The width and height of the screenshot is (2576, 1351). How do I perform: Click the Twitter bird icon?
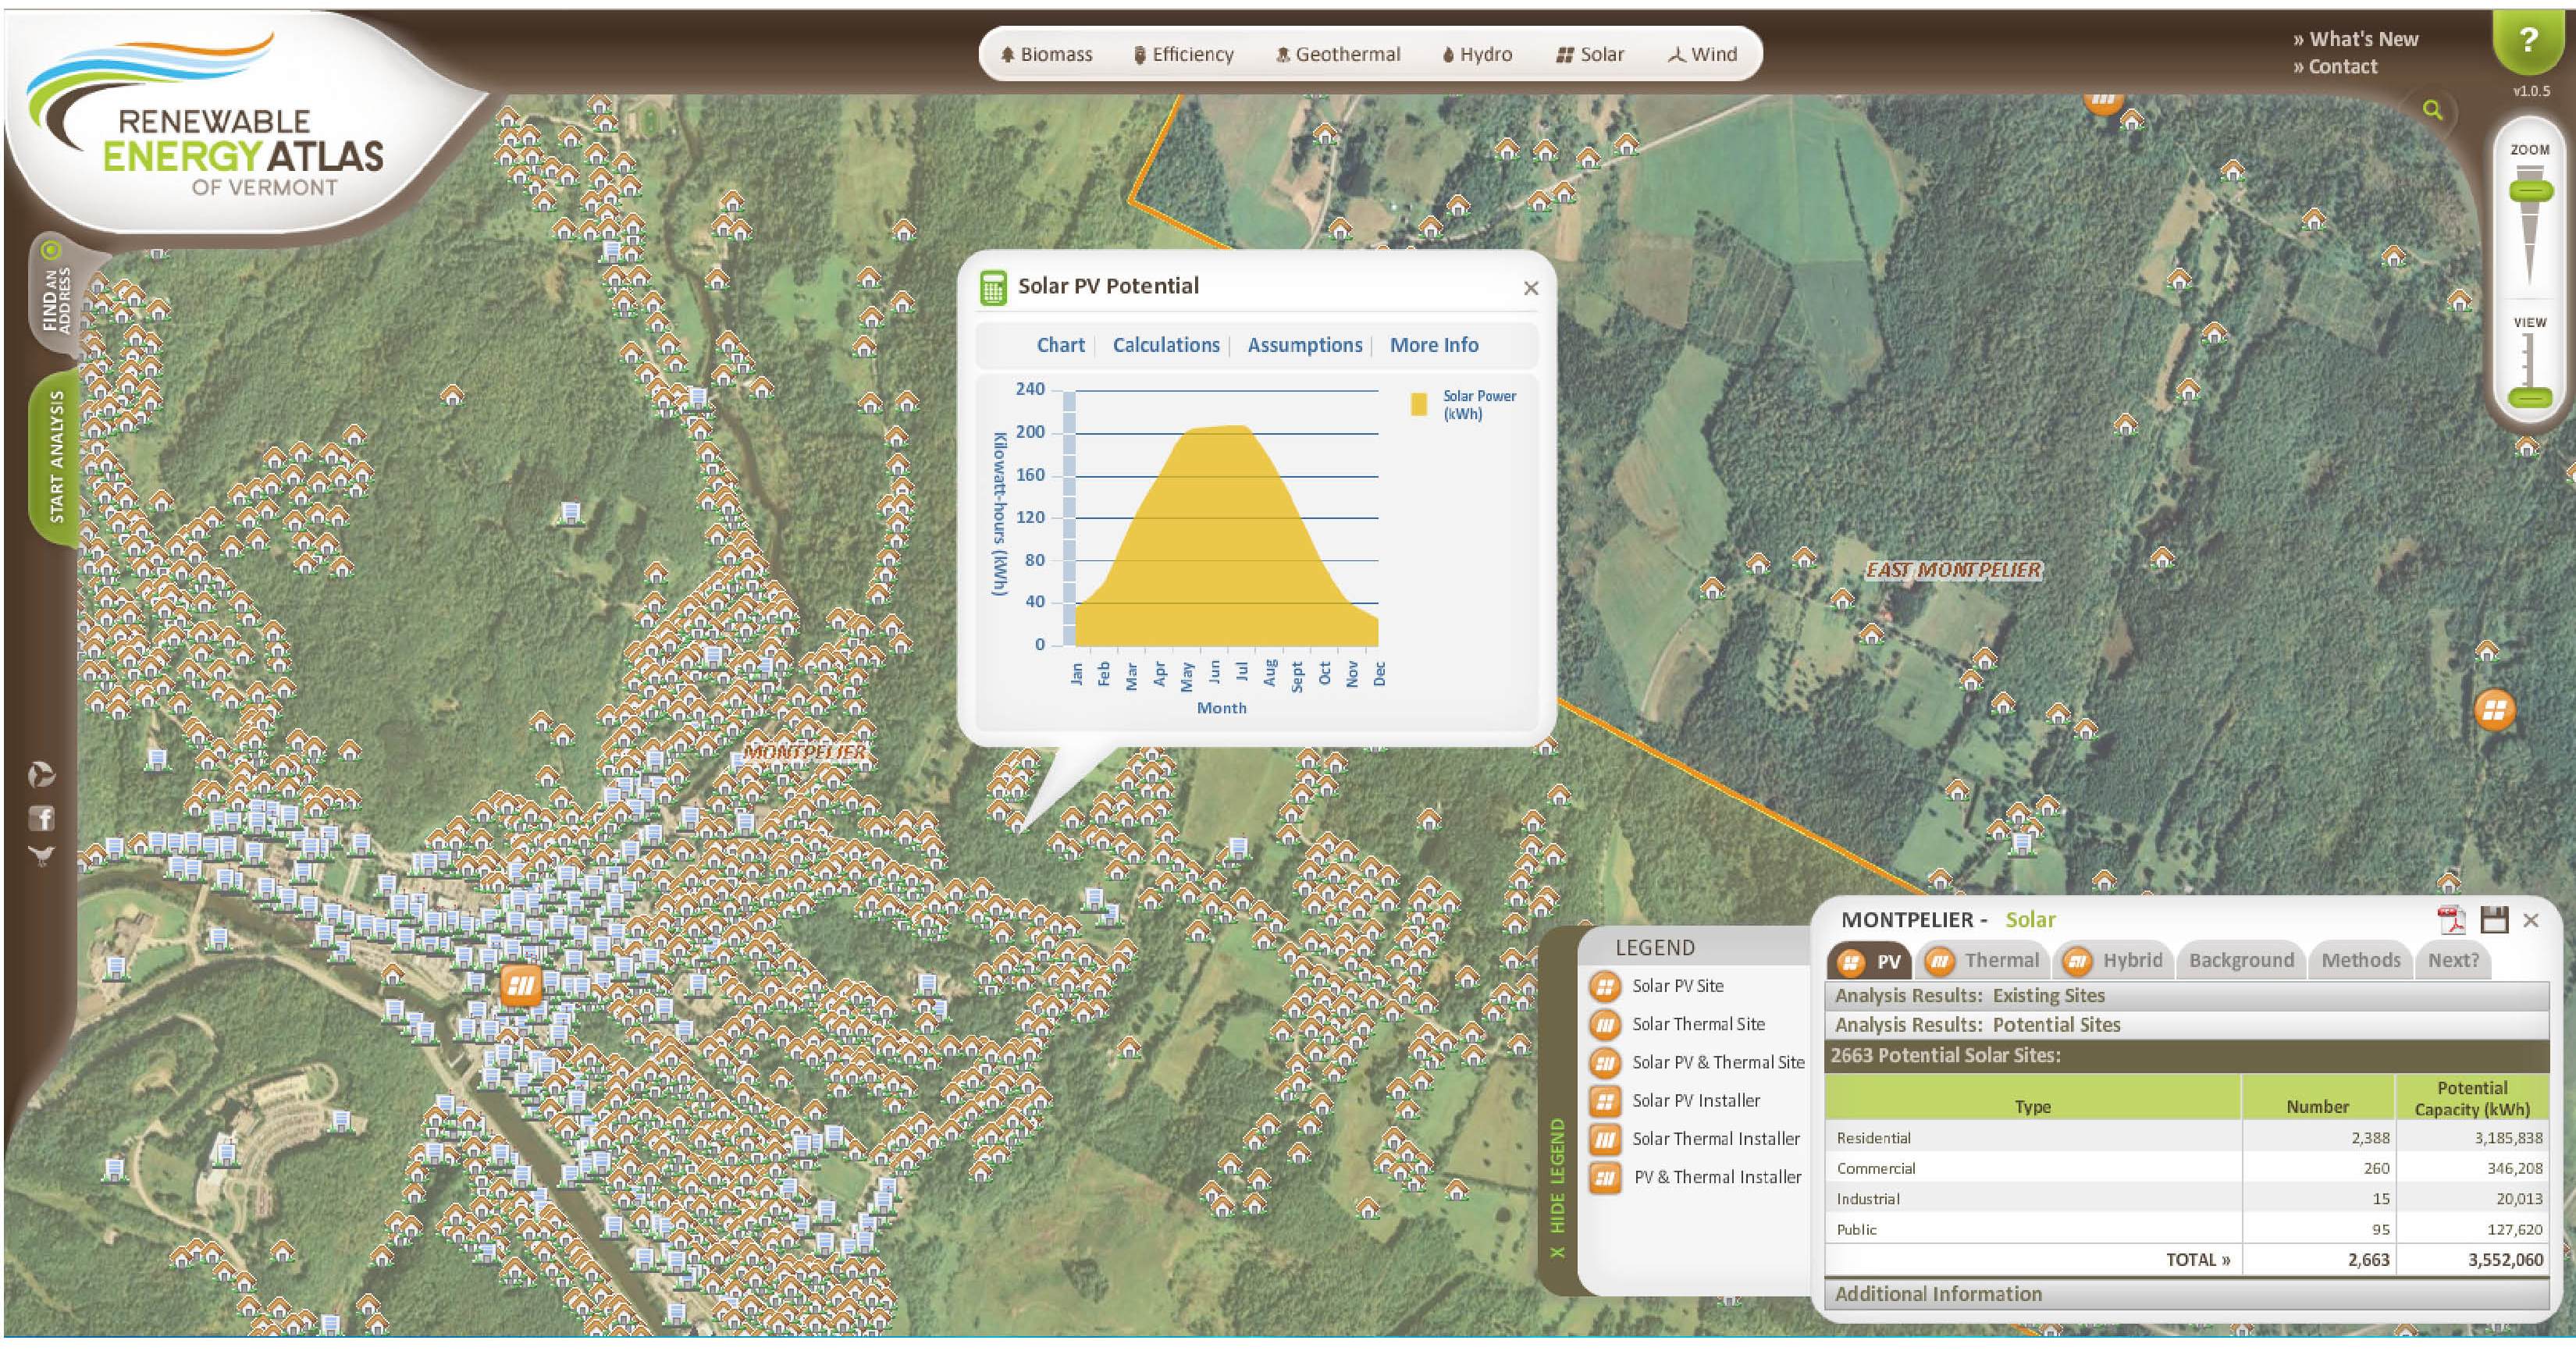42,856
